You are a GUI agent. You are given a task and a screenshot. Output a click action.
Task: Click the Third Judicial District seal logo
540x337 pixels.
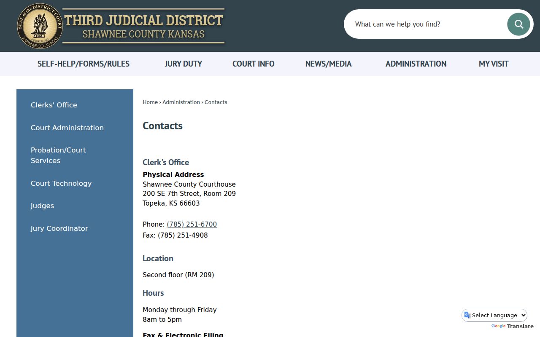pyautogui.click(x=40, y=26)
